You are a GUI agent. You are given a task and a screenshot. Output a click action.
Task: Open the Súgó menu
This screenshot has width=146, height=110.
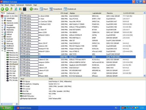tap(35, 5)
